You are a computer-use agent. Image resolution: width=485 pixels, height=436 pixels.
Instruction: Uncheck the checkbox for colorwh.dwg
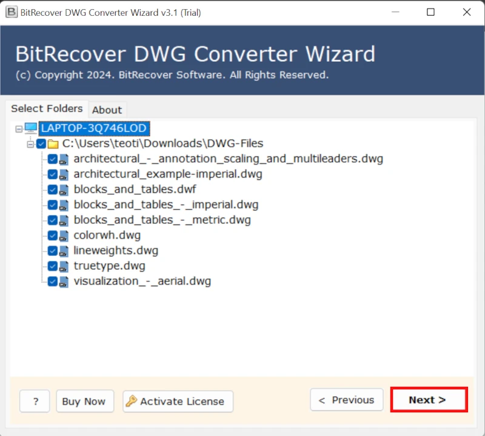(52, 235)
